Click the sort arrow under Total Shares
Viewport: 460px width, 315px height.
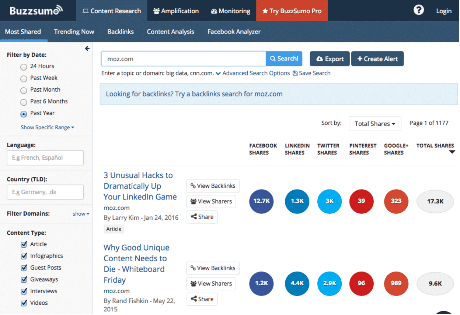452,152
